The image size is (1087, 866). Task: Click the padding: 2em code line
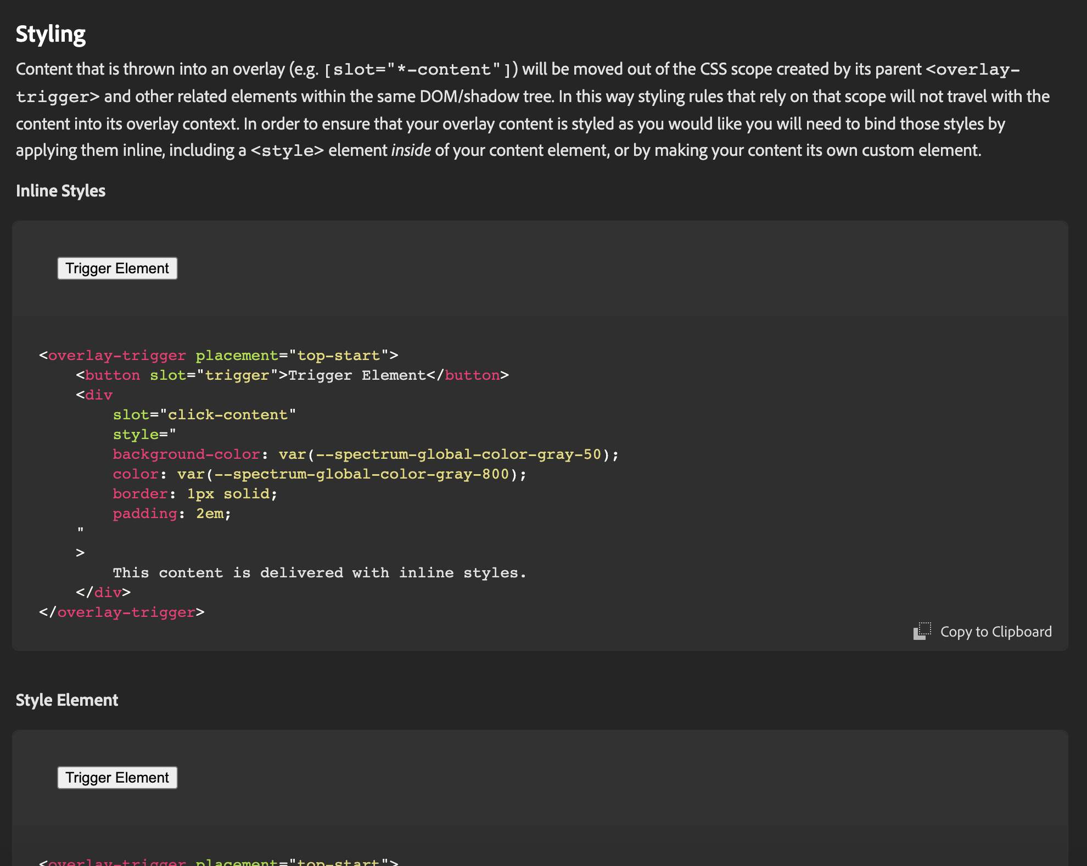[172, 514]
